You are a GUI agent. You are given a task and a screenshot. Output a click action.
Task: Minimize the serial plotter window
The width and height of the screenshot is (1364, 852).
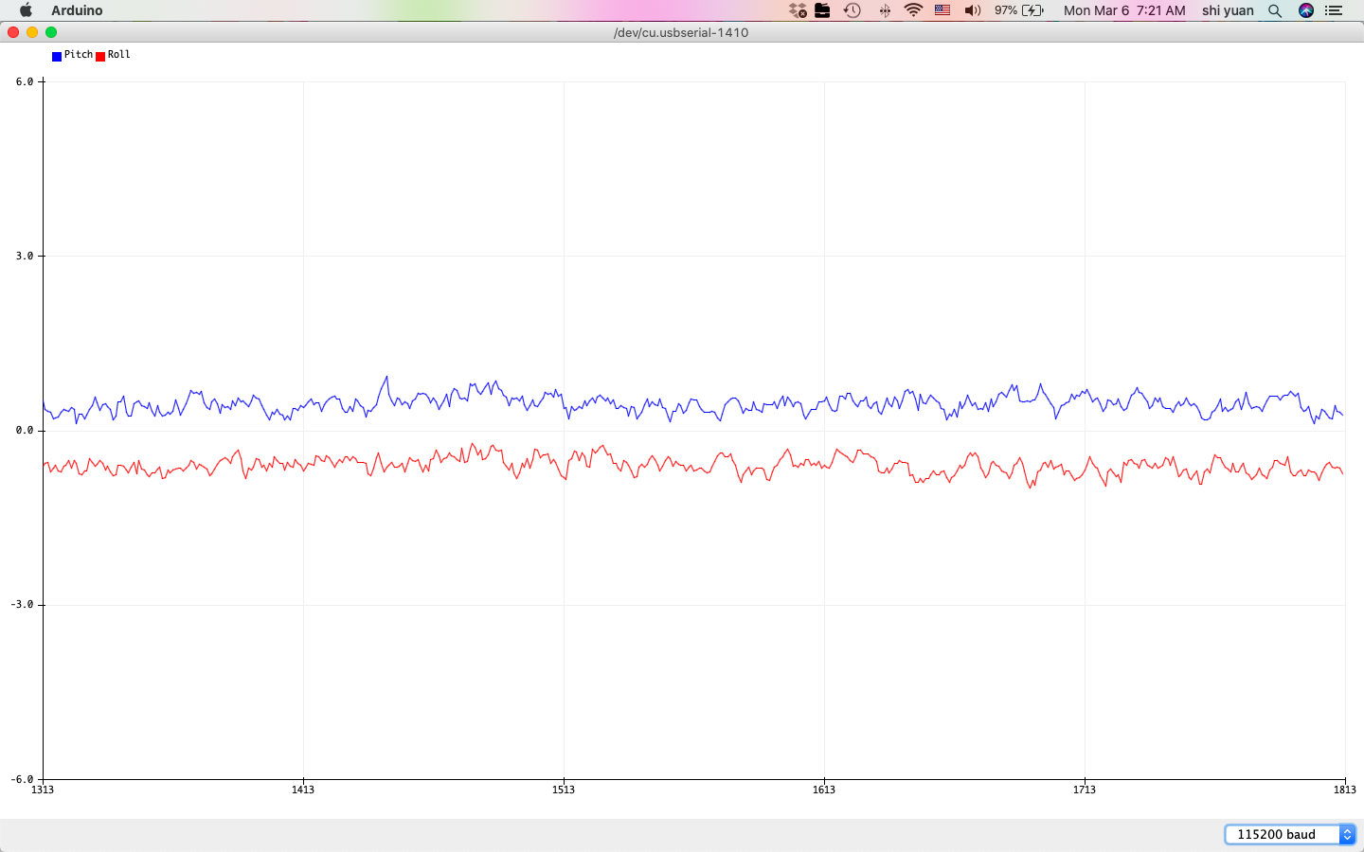tap(32, 32)
